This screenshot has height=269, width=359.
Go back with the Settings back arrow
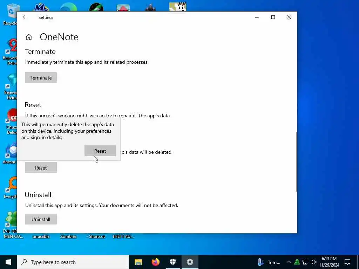pyautogui.click(x=25, y=17)
